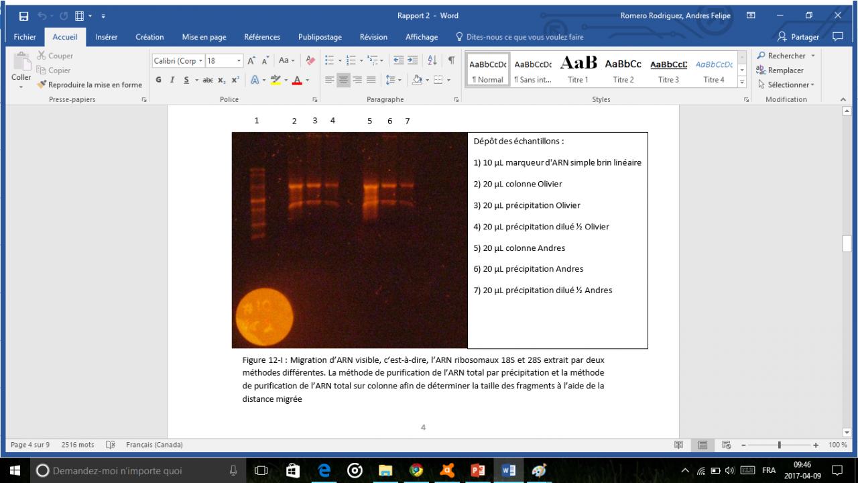Image resolution: width=858 pixels, height=483 pixels.
Task: Align the paragraph to the right
Action: click(x=357, y=80)
